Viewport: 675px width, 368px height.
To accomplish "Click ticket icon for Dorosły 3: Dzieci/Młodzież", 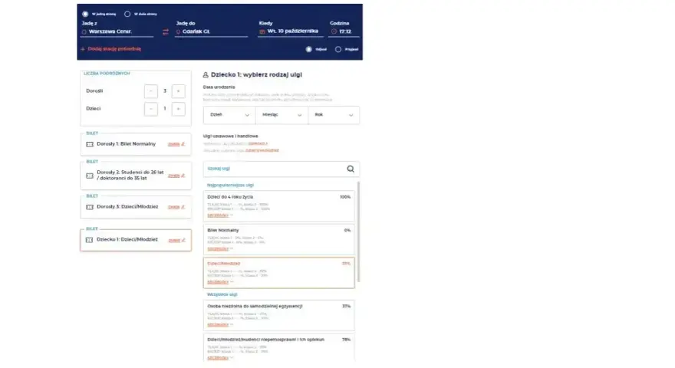I will click(90, 207).
